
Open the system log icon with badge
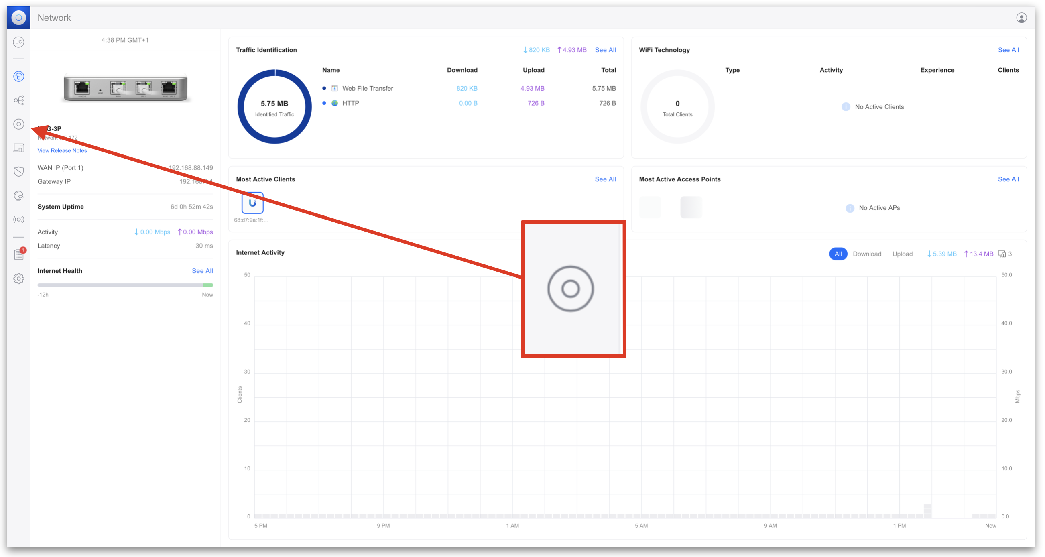pos(18,254)
